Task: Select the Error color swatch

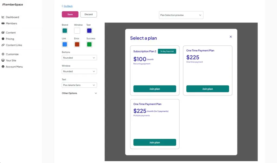Action: pyautogui.click(x=77, y=44)
